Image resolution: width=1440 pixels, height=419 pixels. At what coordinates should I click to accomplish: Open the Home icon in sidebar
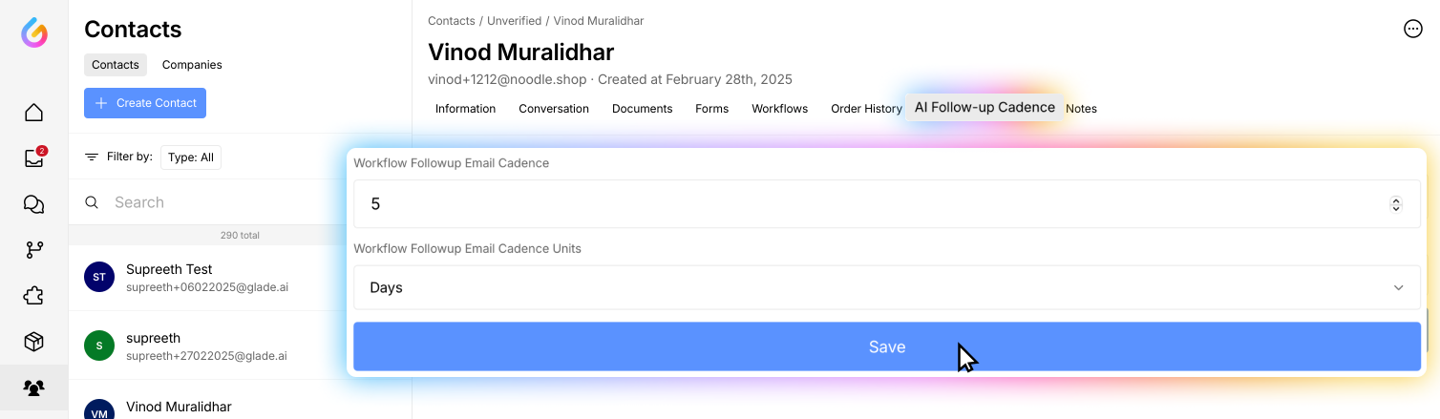click(34, 113)
